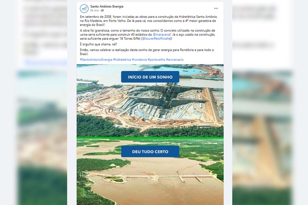
Task: Open the three-dot post options menu
Action: [216, 8]
